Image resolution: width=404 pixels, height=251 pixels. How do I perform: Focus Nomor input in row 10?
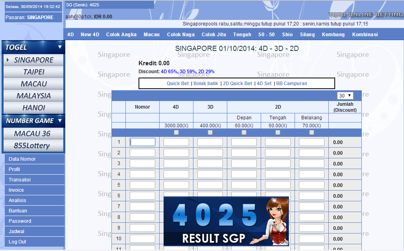142,239
